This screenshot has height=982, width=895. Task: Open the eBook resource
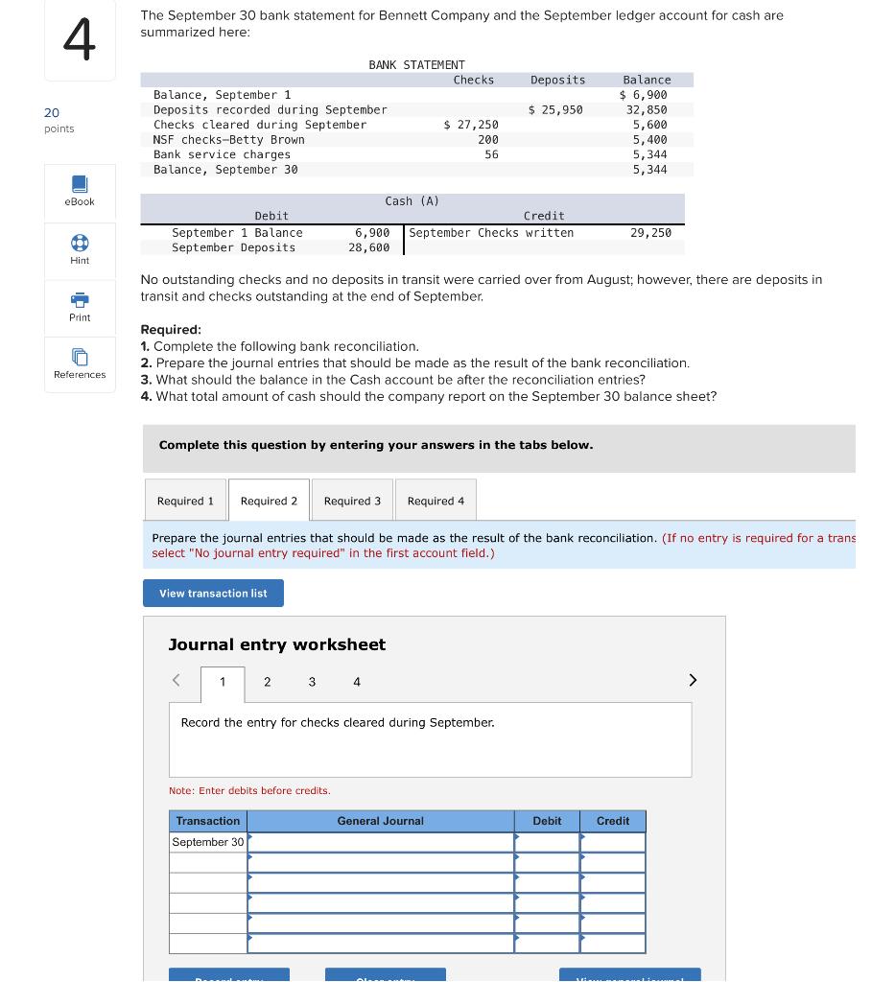pyautogui.click(x=80, y=192)
